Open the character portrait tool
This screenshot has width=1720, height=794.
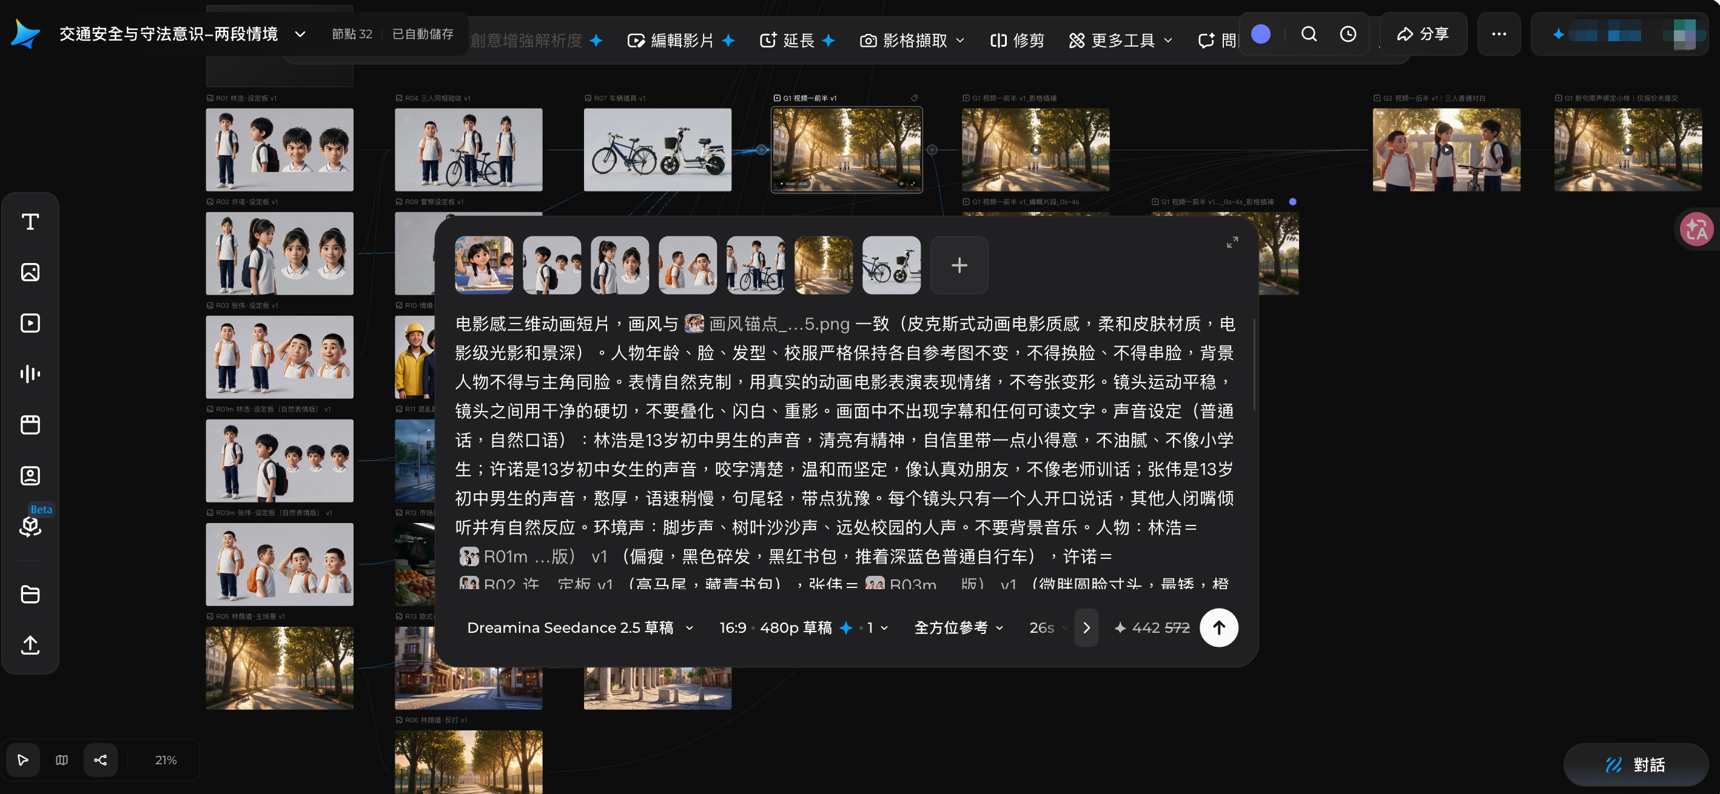click(30, 476)
